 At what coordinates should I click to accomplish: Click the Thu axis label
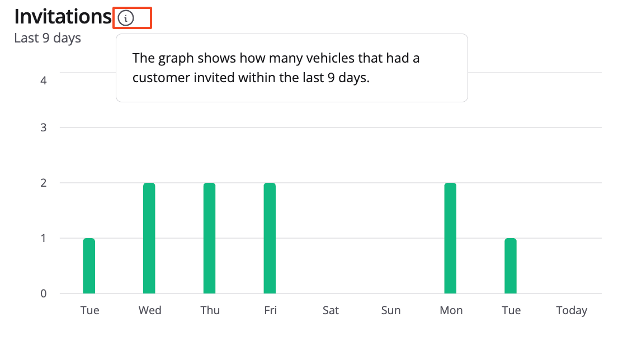[x=210, y=310]
